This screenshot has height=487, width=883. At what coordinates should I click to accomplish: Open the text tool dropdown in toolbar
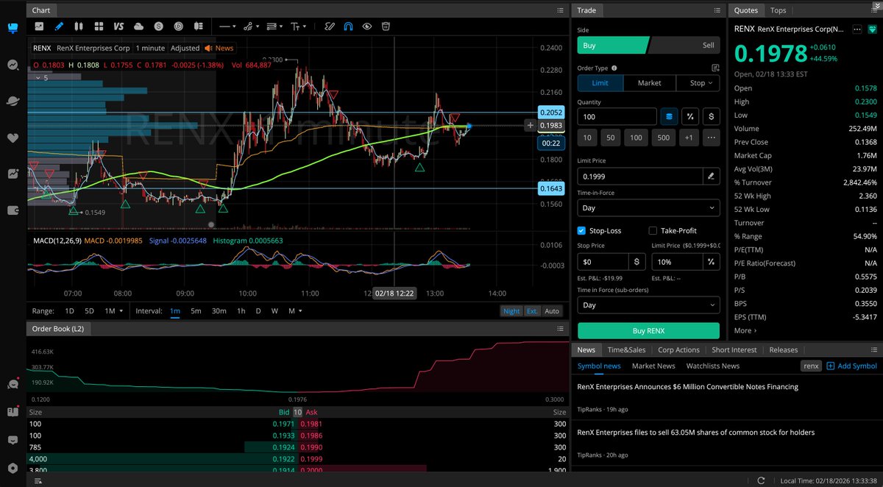[298, 26]
